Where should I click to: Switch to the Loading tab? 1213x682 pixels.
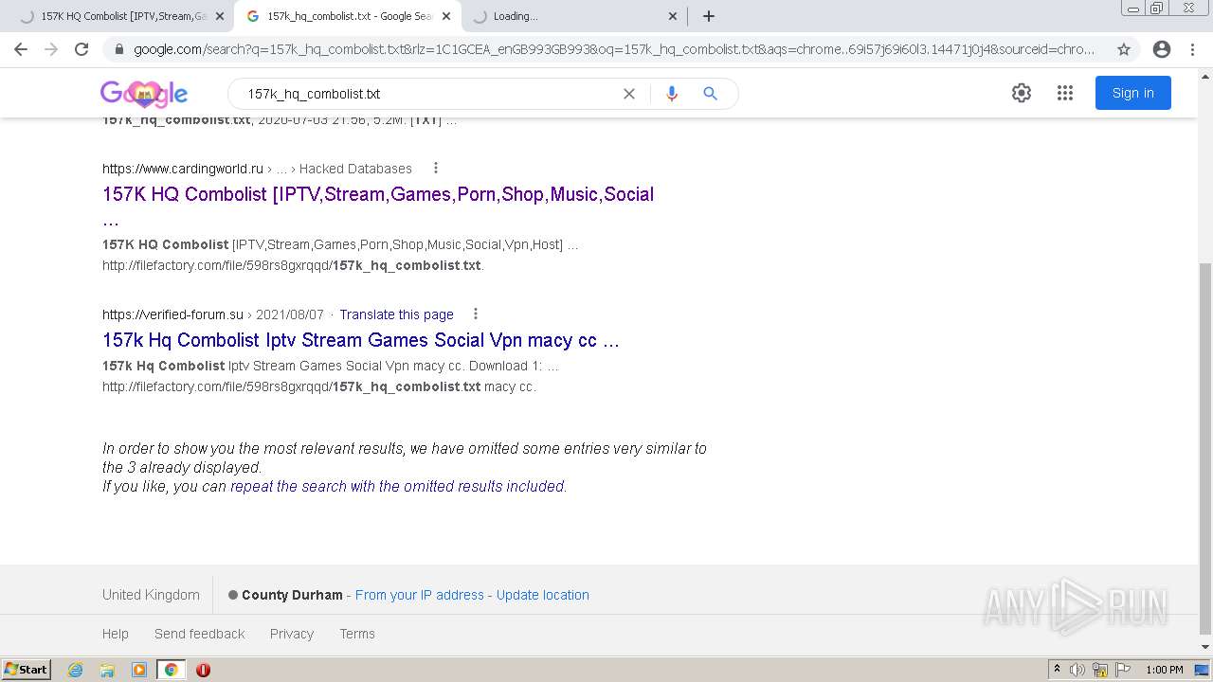(x=574, y=16)
